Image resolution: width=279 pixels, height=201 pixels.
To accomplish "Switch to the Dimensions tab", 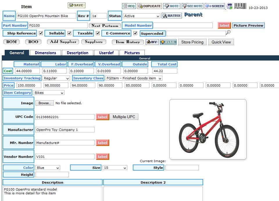I will [x=45, y=53].
